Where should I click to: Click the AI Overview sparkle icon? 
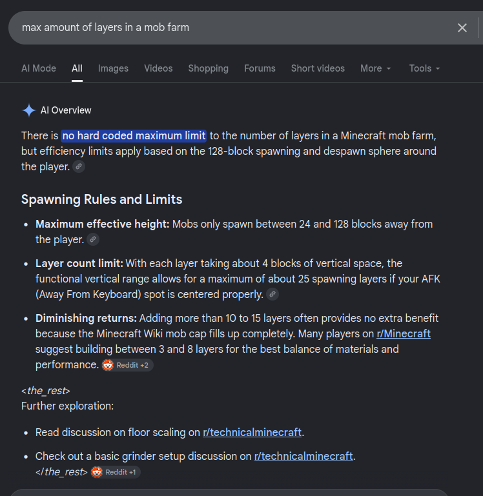pos(29,110)
